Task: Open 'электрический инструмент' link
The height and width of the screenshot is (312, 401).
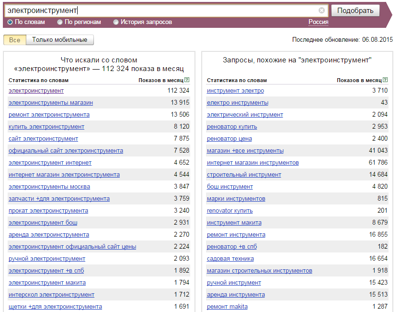Action: [x=245, y=115]
